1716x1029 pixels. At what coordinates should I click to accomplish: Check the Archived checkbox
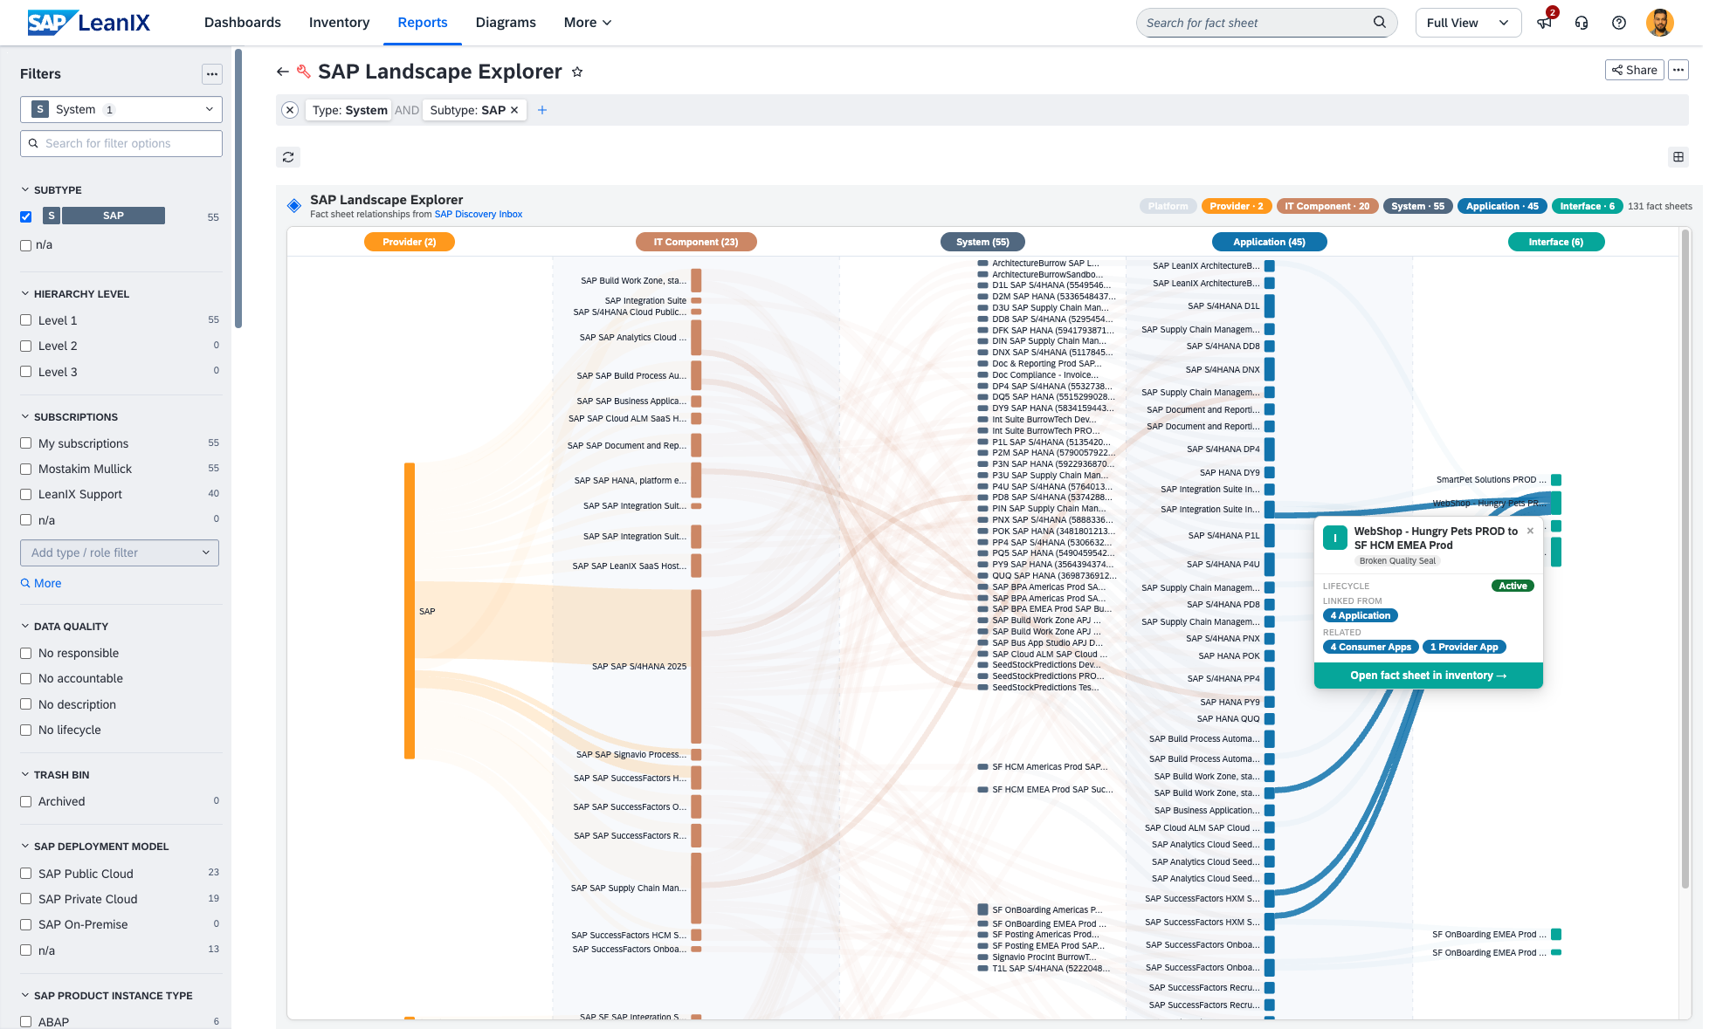(x=26, y=801)
